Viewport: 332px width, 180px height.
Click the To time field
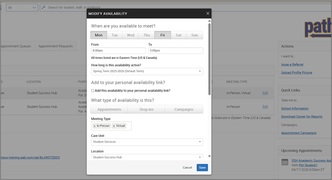[176, 50]
